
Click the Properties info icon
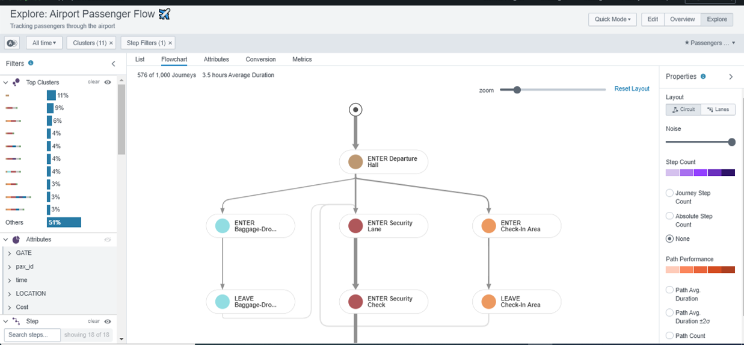pyautogui.click(x=703, y=76)
